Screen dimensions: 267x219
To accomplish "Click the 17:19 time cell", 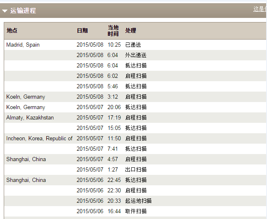I will [114, 118].
